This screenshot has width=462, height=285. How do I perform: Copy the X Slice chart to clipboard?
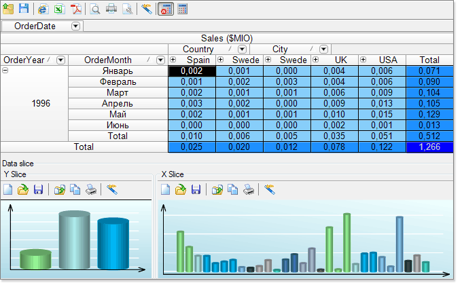click(x=232, y=189)
